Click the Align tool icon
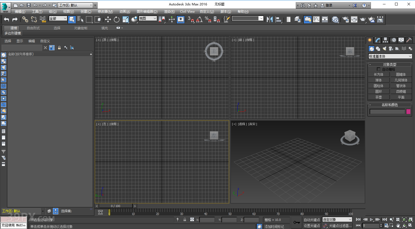The image size is (415, 229). [278, 19]
